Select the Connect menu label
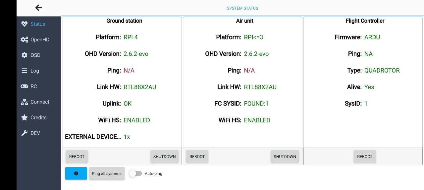Viewport: 424px width, 190px height. point(40,102)
